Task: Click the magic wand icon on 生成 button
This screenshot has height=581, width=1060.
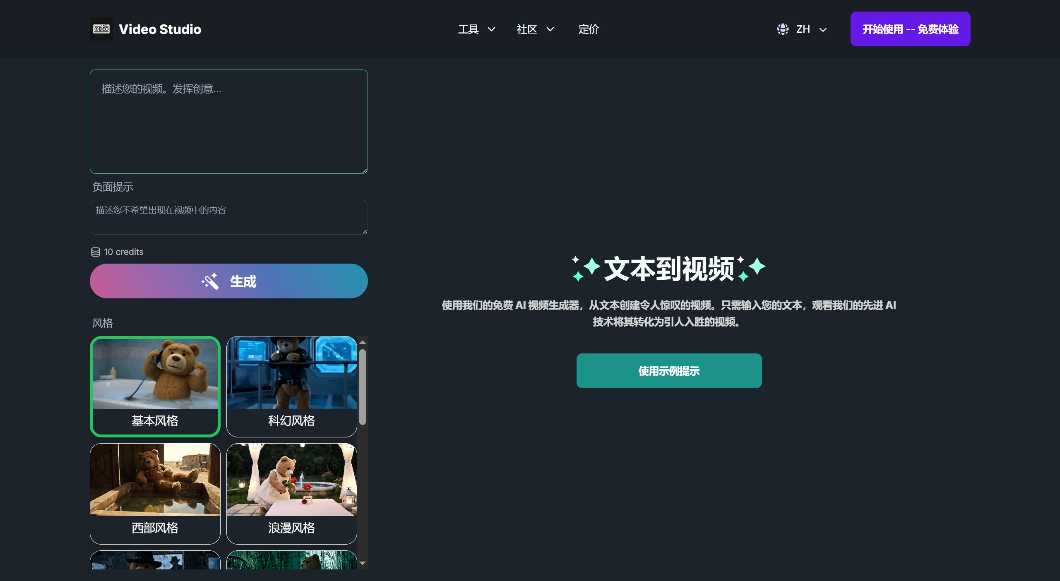Action: (210, 281)
